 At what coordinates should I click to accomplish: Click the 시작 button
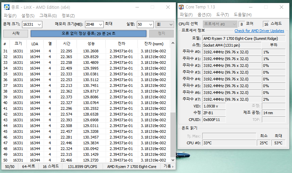click(16, 33)
